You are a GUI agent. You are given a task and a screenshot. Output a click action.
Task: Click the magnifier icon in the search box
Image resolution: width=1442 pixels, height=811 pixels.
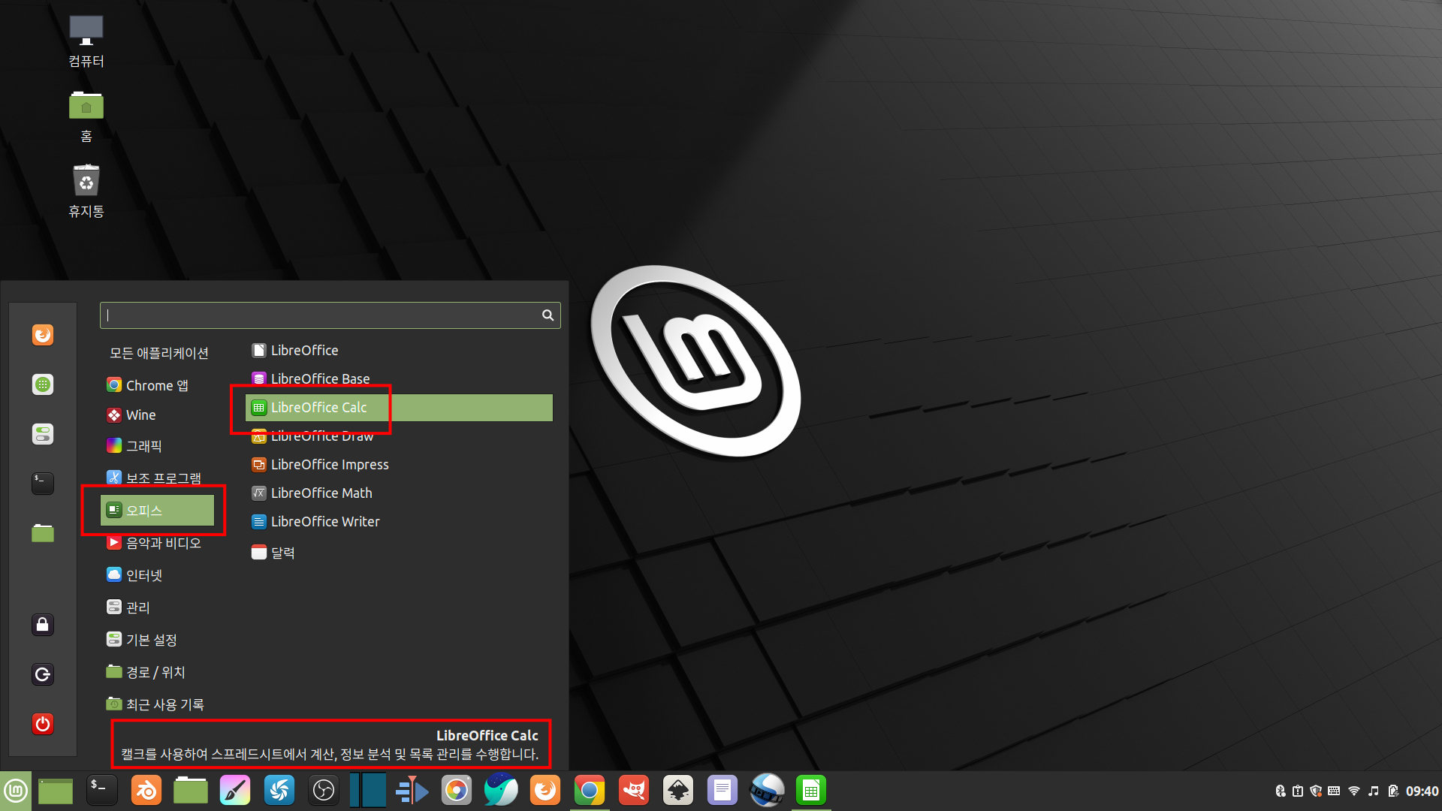548,315
